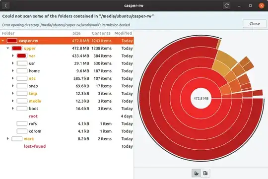This screenshot has height=179, width=268.
Task: Close the permission denied error banner
Action: click(255, 24)
